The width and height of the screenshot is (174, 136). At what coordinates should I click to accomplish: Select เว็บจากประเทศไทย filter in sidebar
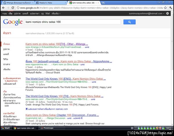click(12, 98)
